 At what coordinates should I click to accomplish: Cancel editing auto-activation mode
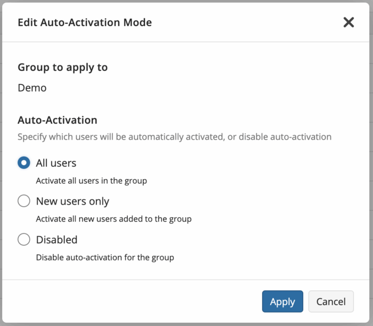click(x=331, y=301)
